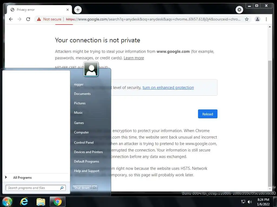Click the Windows Start orb

[x=7, y=202]
